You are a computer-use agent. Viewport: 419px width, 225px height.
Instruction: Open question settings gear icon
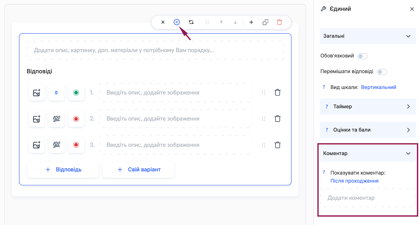(x=177, y=22)
